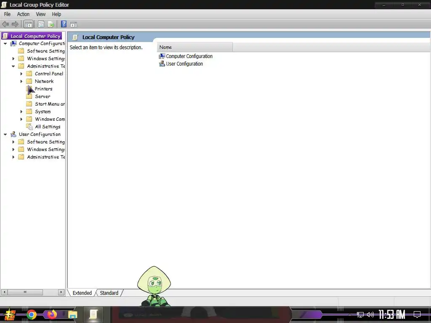Viewport: 431px width, 323px height.
Task: Click the network tray icon
Action: click(x=360, y=315)
